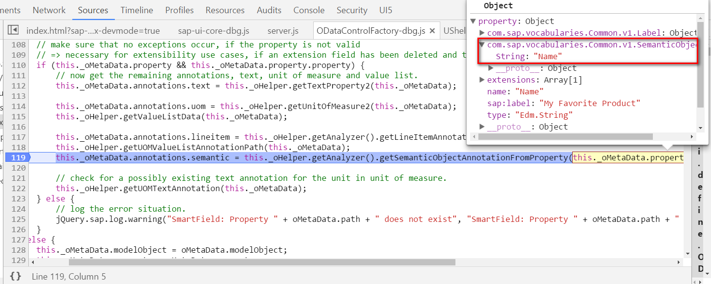The height and width of the screenshot is (284, 711).
Task: Click the editor scrollbar right arrow
Action: click(x=679, y=262)
